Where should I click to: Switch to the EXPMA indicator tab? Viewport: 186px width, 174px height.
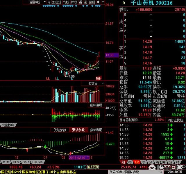pyautogui.click(x=38, y=162)
